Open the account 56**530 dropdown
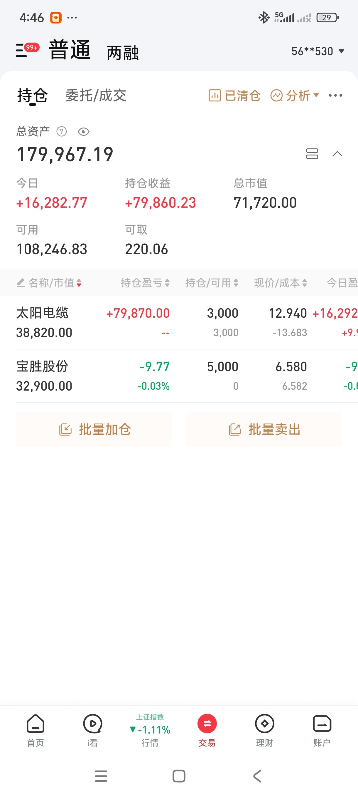Viewport: 358px width, 797px height. (x=318, y=51)
